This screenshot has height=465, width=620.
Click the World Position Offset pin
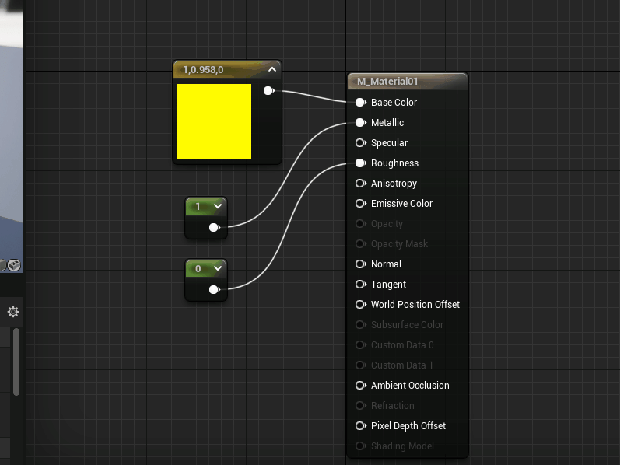pyautogui.click(x=361, y=305)
